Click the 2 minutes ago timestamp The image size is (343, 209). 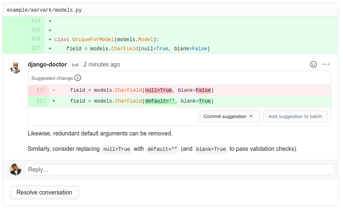(x=101, y=64)
